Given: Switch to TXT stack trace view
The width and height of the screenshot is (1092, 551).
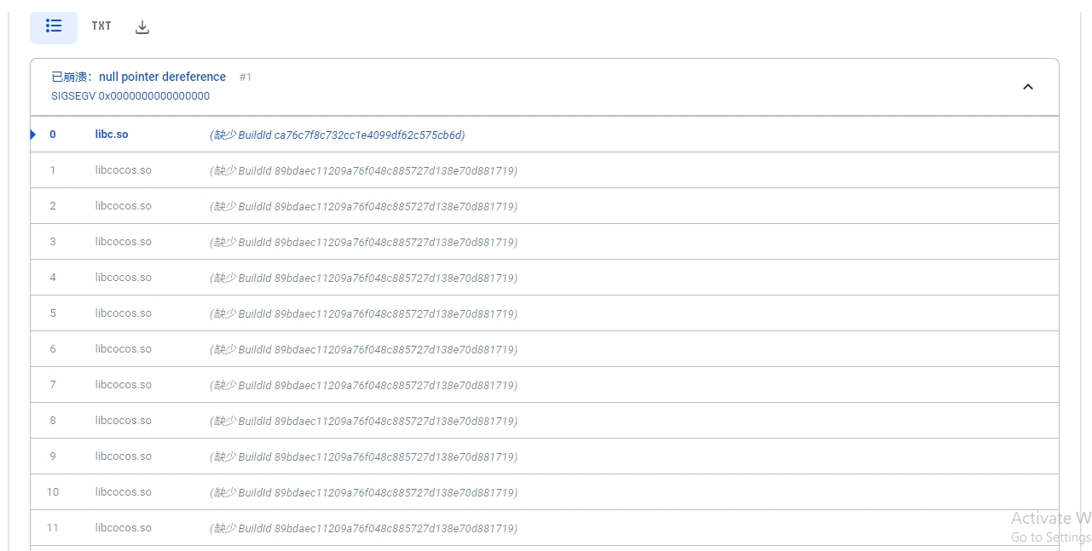Looking at the screenshot, I should tap(101, 26).
